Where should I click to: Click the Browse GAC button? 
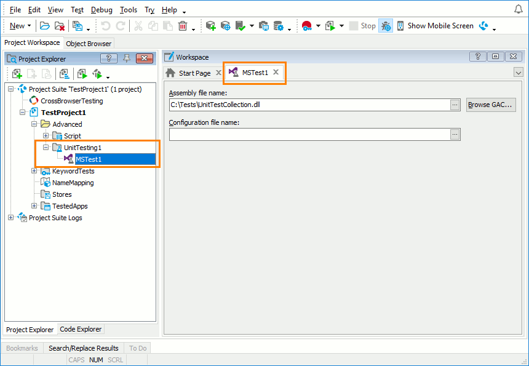[x=490, y=105]
